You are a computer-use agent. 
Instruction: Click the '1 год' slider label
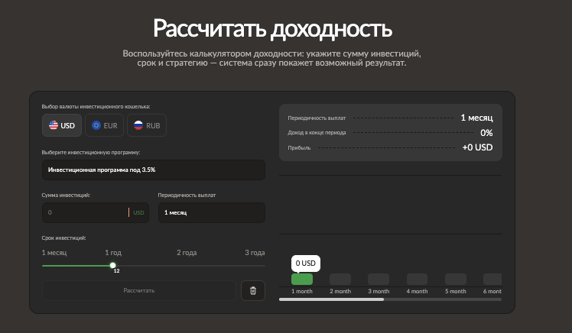click(x=113, y=253)
